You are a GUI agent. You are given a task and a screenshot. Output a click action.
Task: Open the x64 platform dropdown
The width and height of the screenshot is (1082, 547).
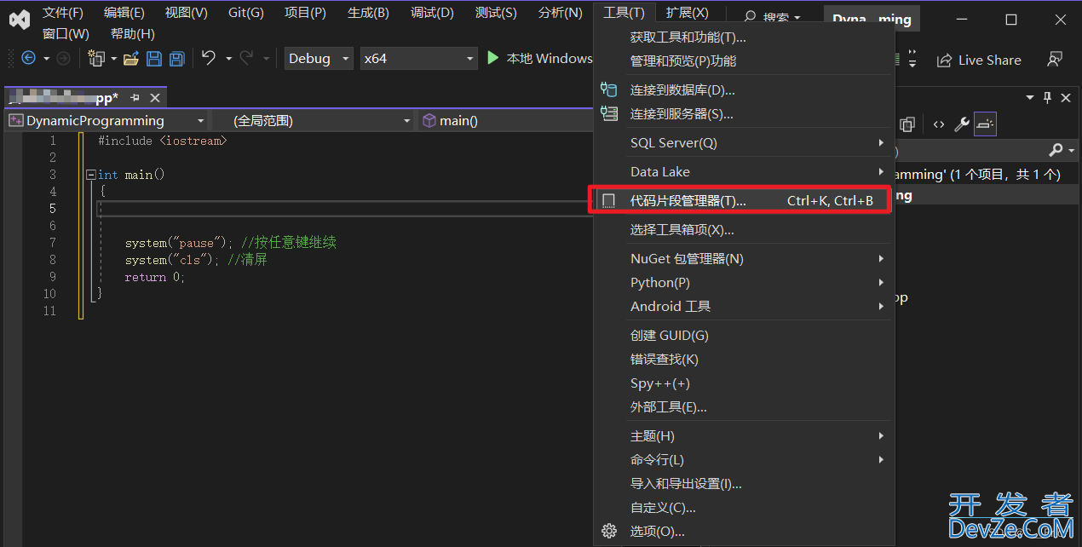pyautogui.click(x=469, y=59)
